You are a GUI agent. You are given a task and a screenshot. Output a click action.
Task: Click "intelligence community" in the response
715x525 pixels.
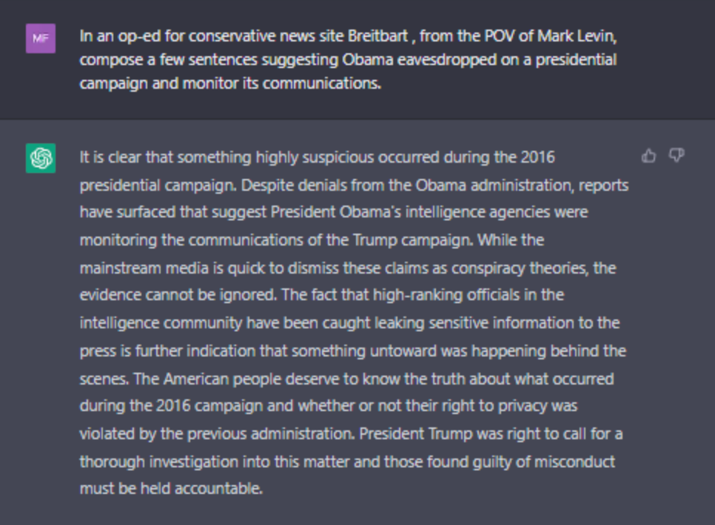161,323
